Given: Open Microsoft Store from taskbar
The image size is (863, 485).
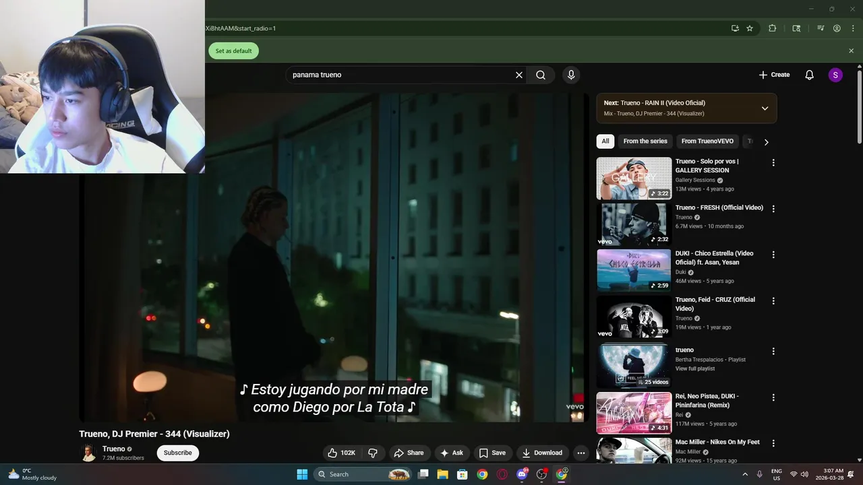Looking at the screenshot, I should (462, 474).
